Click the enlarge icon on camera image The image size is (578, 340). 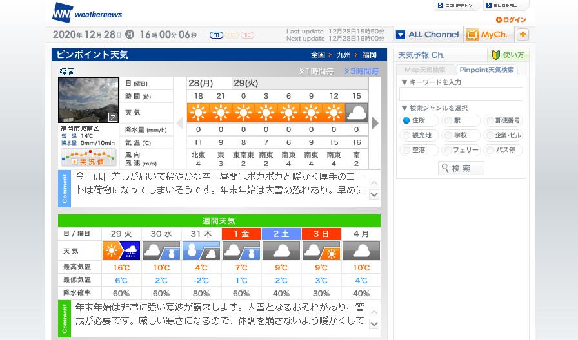113,117
